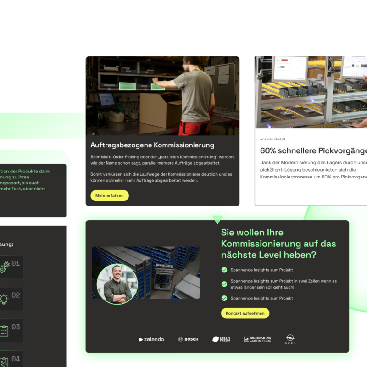
Task: Click the anzado GmbH label
Action: [x=272, y=139]
